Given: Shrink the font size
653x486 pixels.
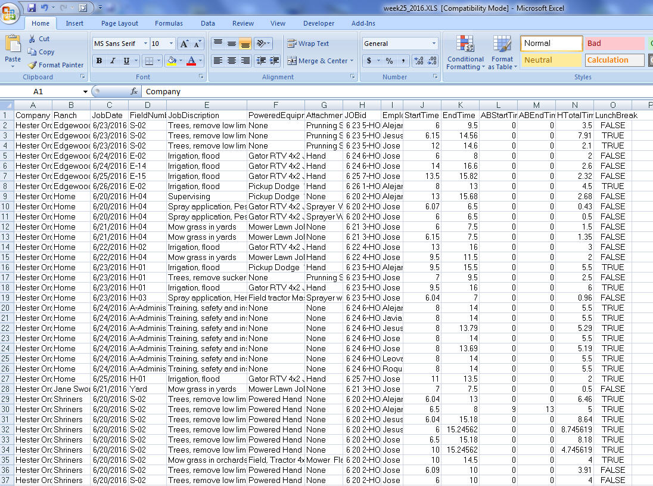Looking at the screenshot, I should point(197,44).
